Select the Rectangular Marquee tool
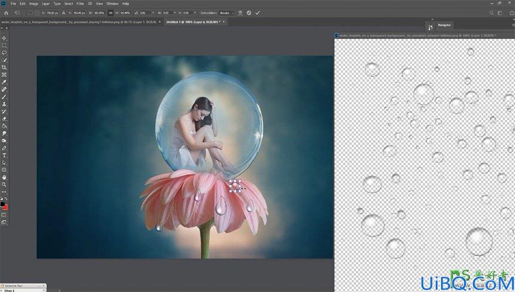515x292 pixels. (4, 46)
